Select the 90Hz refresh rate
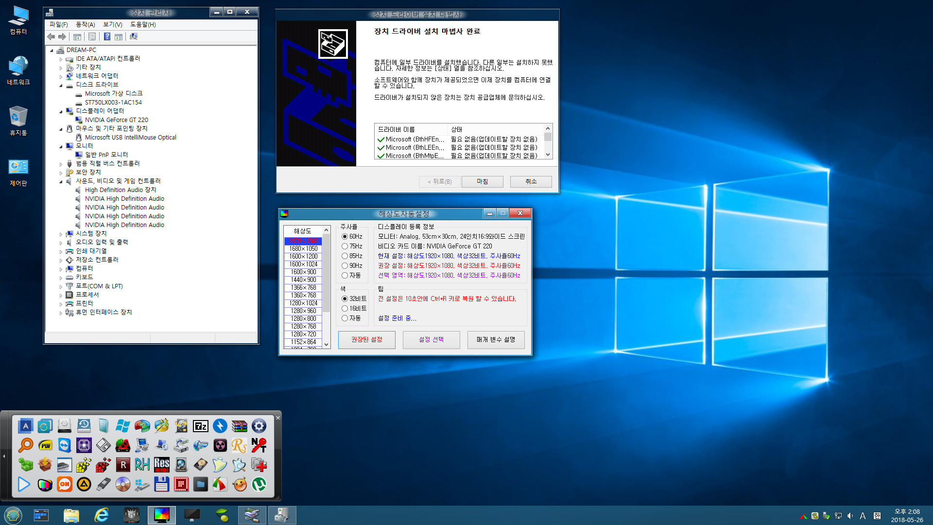 click(x=352, y=266)
